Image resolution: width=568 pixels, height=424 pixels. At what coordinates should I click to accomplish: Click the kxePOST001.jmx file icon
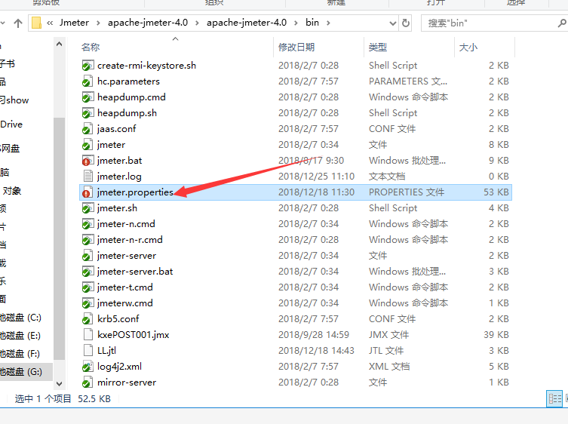[88, 335]
